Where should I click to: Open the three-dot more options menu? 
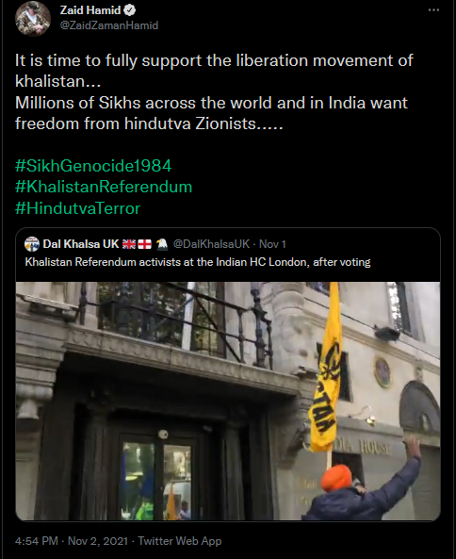pos(433,10)
